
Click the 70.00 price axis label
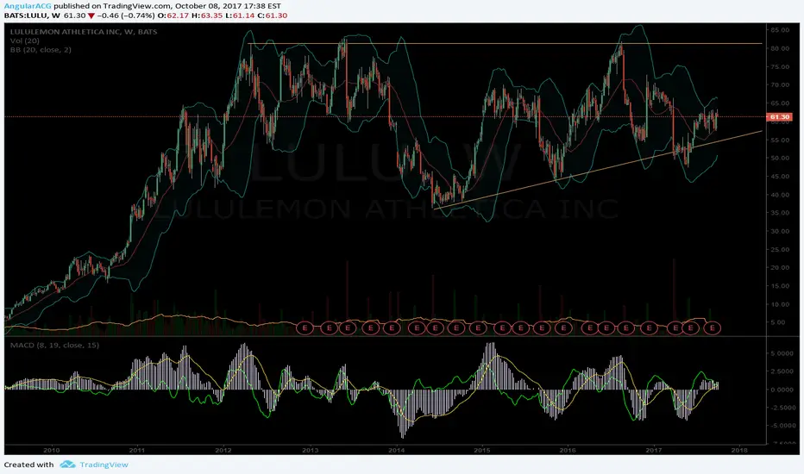pos(779,85)
